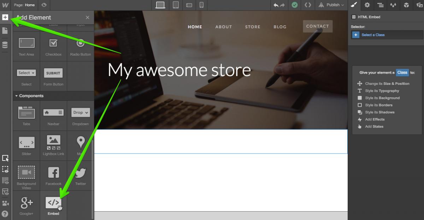
Task: Click the STORE navigation link
Action: 253,27
